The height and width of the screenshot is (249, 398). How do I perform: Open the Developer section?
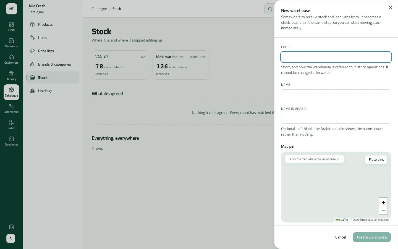[11, 141]
